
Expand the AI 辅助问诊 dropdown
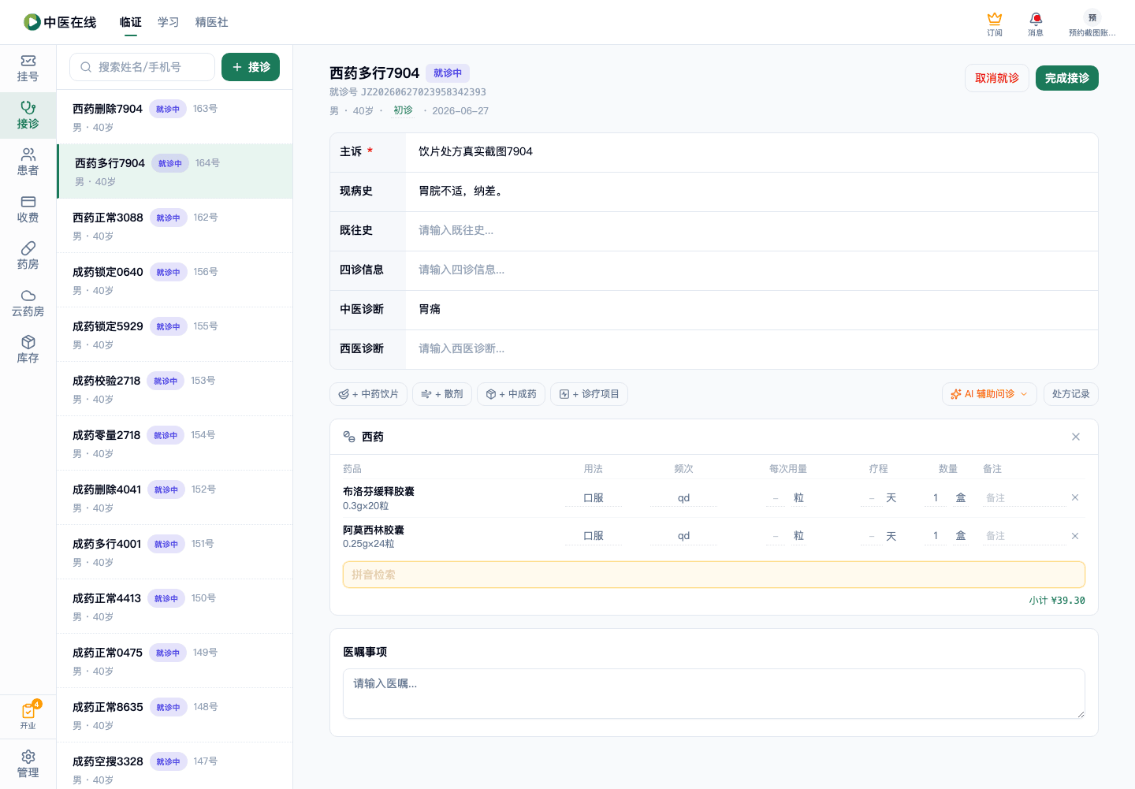point(989,394)
